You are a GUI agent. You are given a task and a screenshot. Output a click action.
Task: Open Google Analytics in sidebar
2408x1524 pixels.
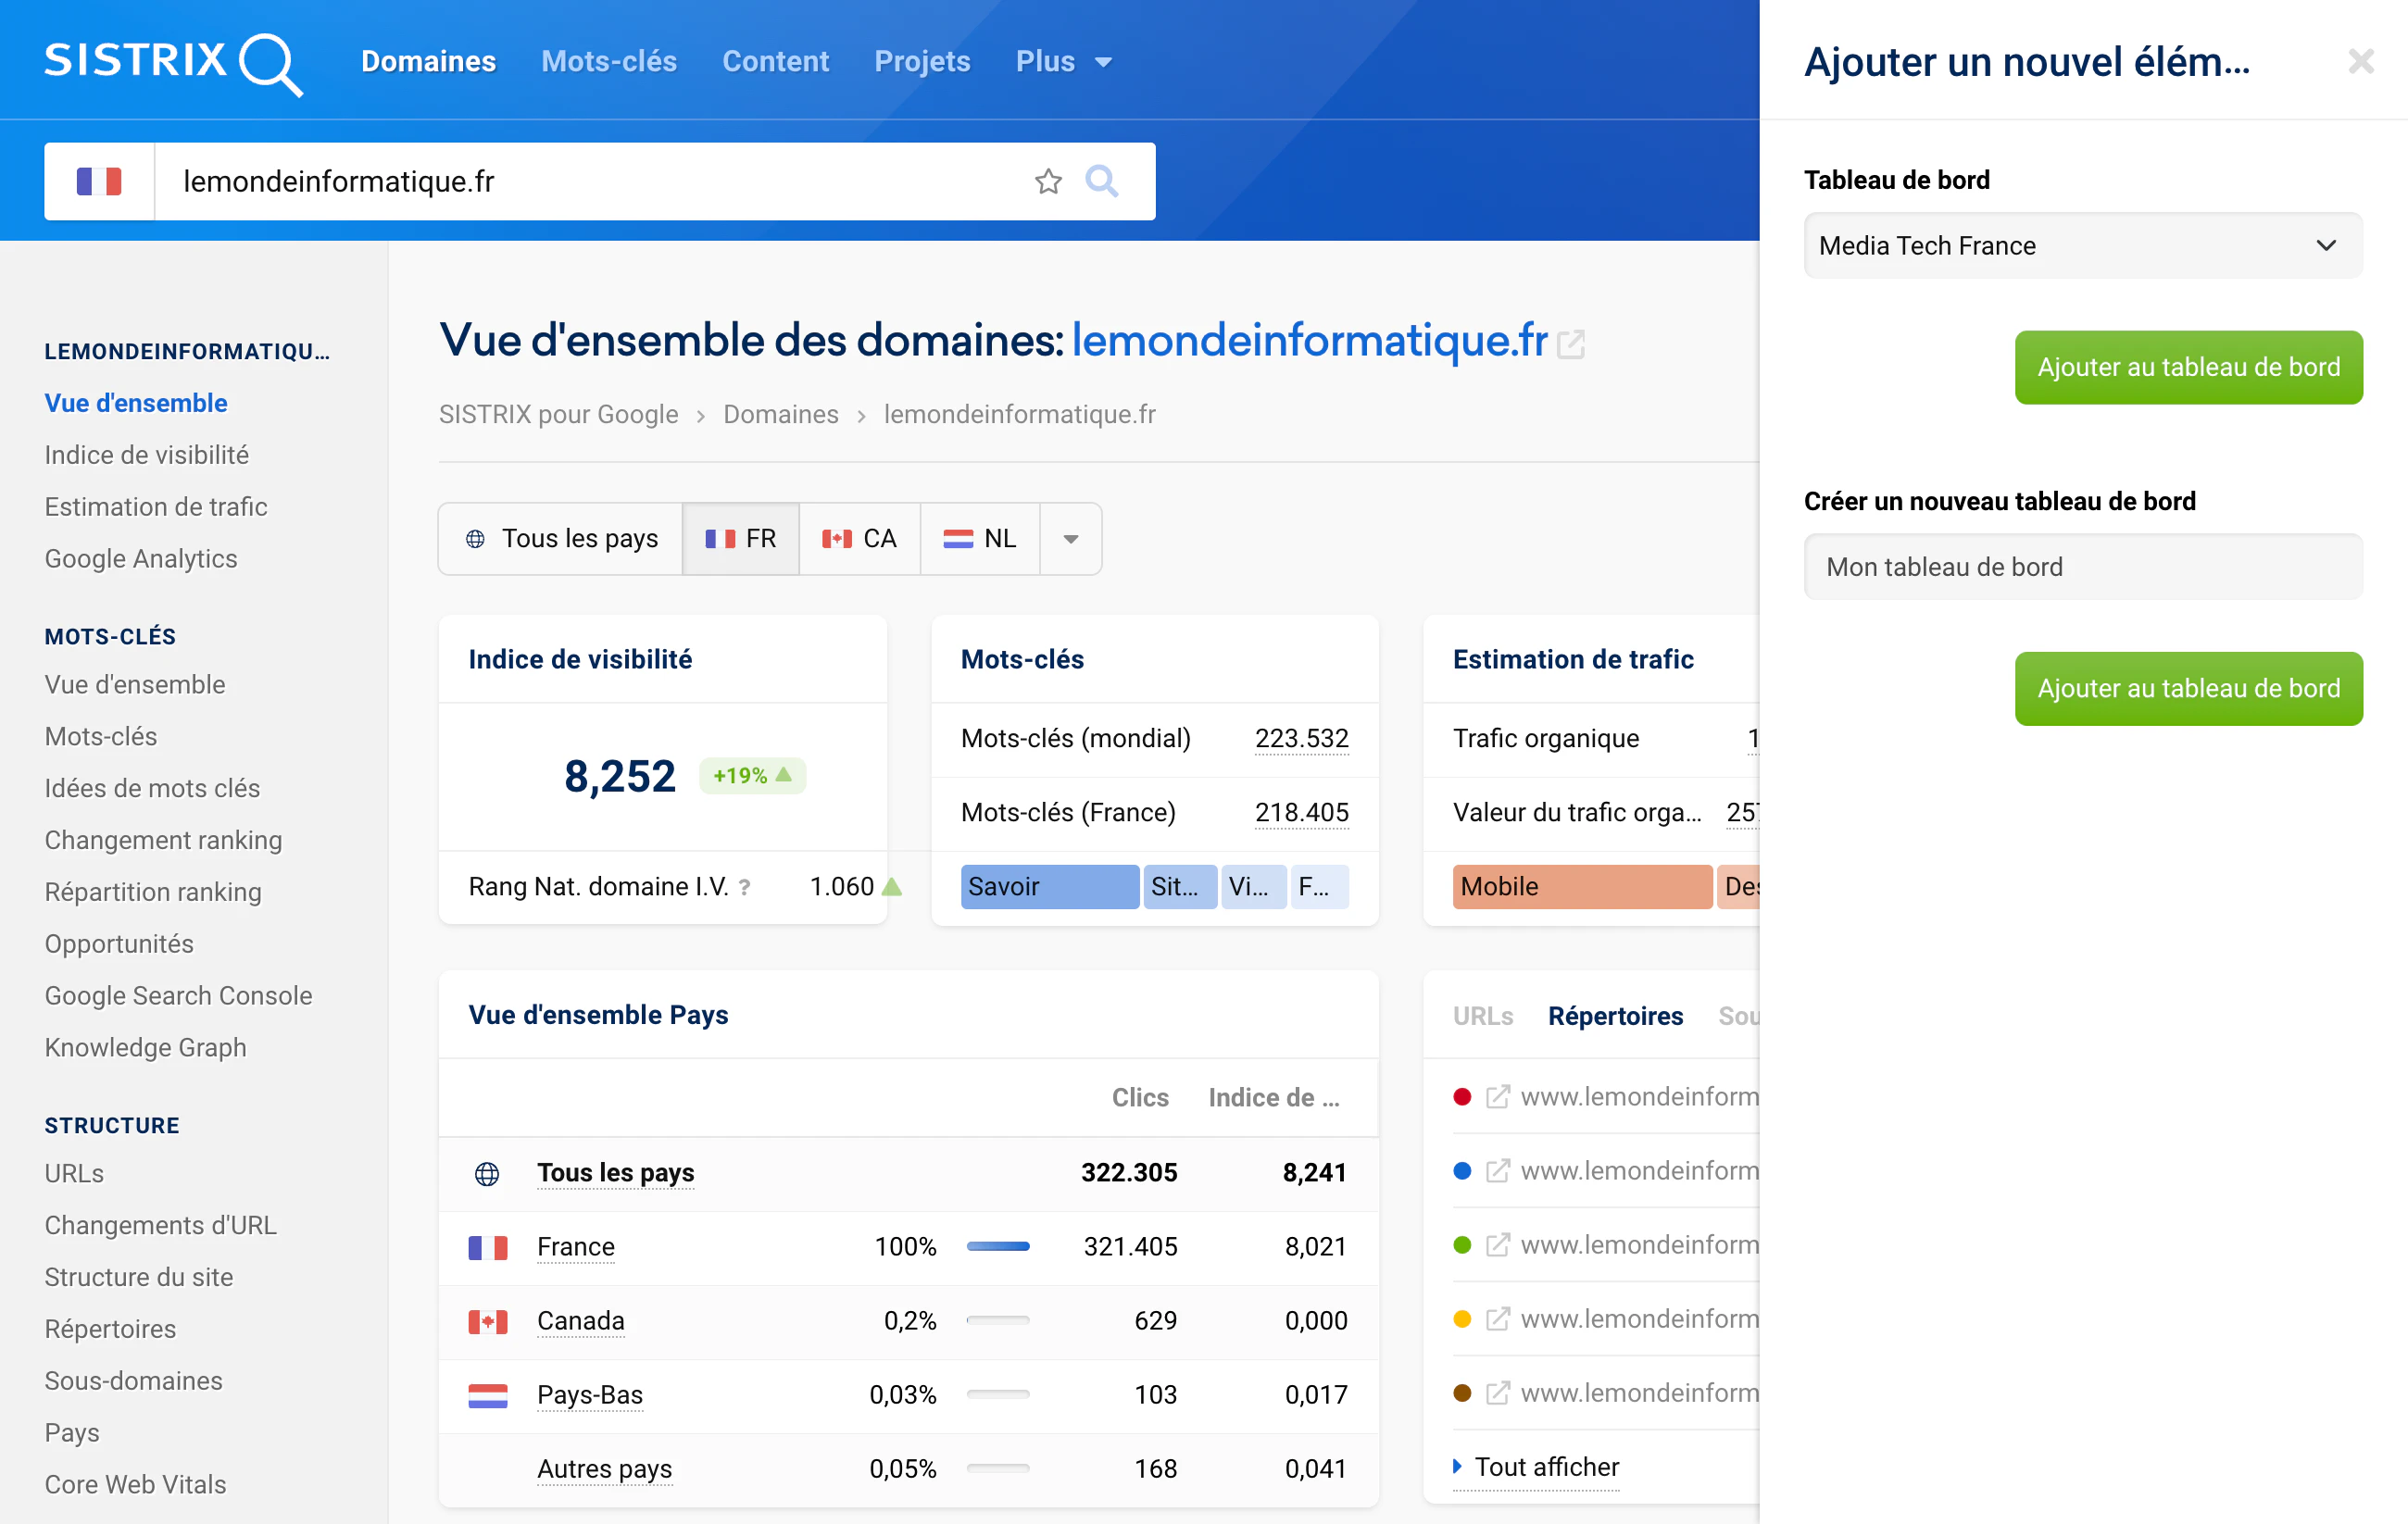[x=141, y=559]
